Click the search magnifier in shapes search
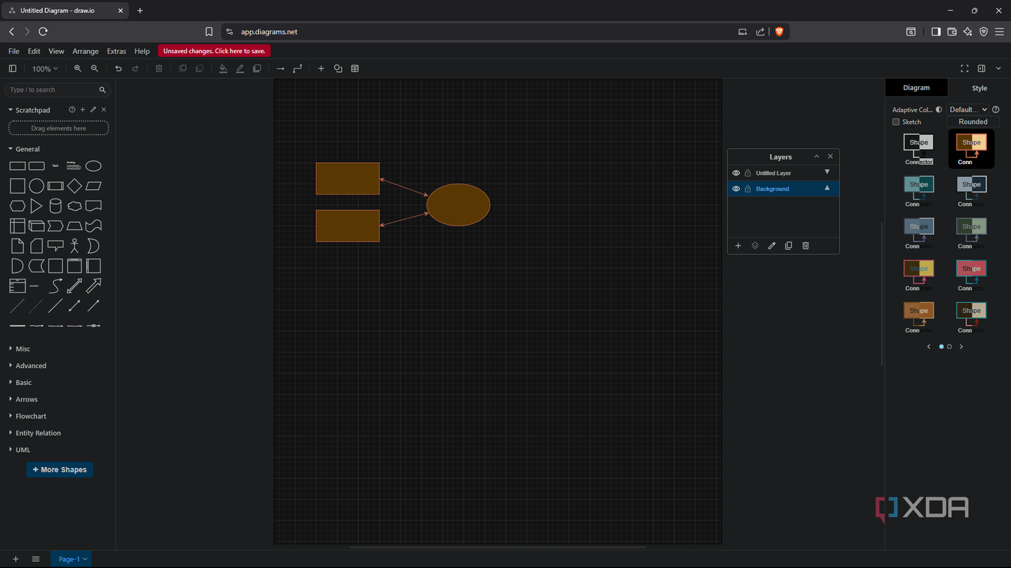Screen dimensions: 1011x568 point(102,90)
